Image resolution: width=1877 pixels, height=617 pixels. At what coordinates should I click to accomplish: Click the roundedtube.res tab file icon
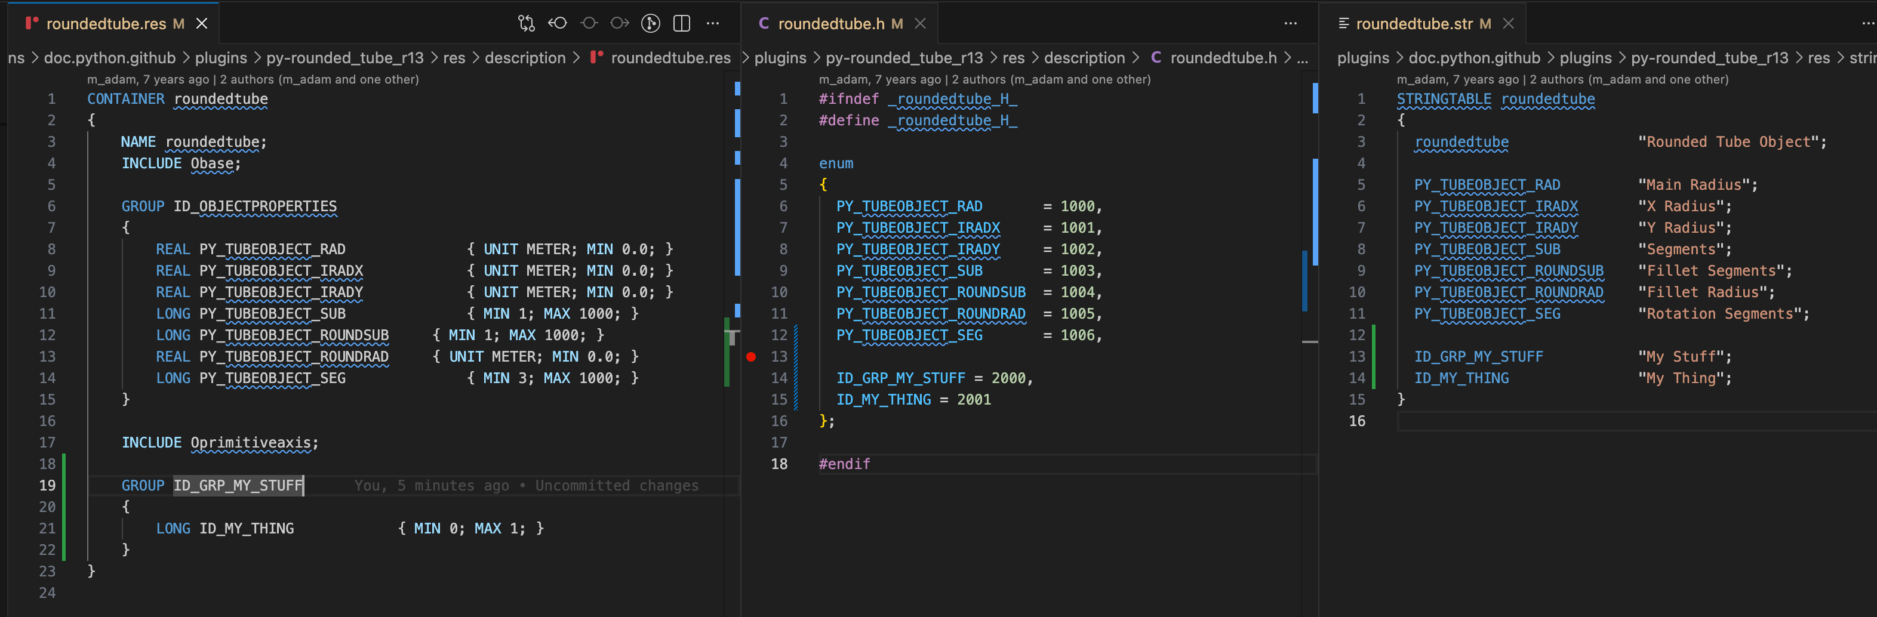[x=31, y=23]
